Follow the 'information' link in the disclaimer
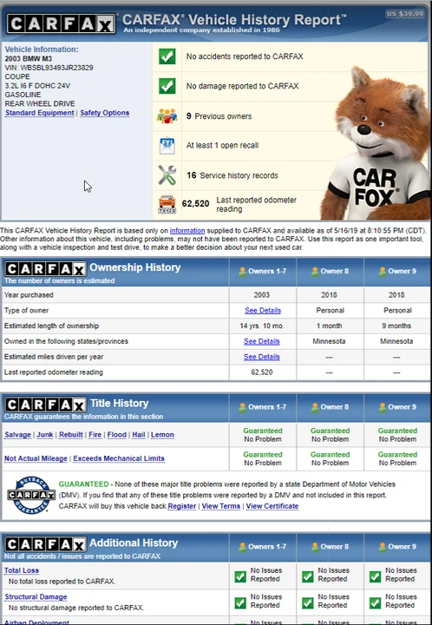This screenshot has width=432, height=625. pos(187,230)
